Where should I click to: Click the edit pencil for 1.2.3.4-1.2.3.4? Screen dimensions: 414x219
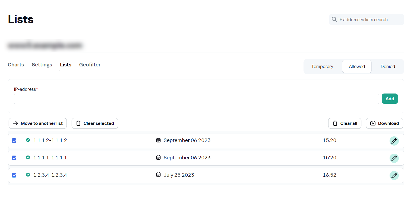coord(394,176)
